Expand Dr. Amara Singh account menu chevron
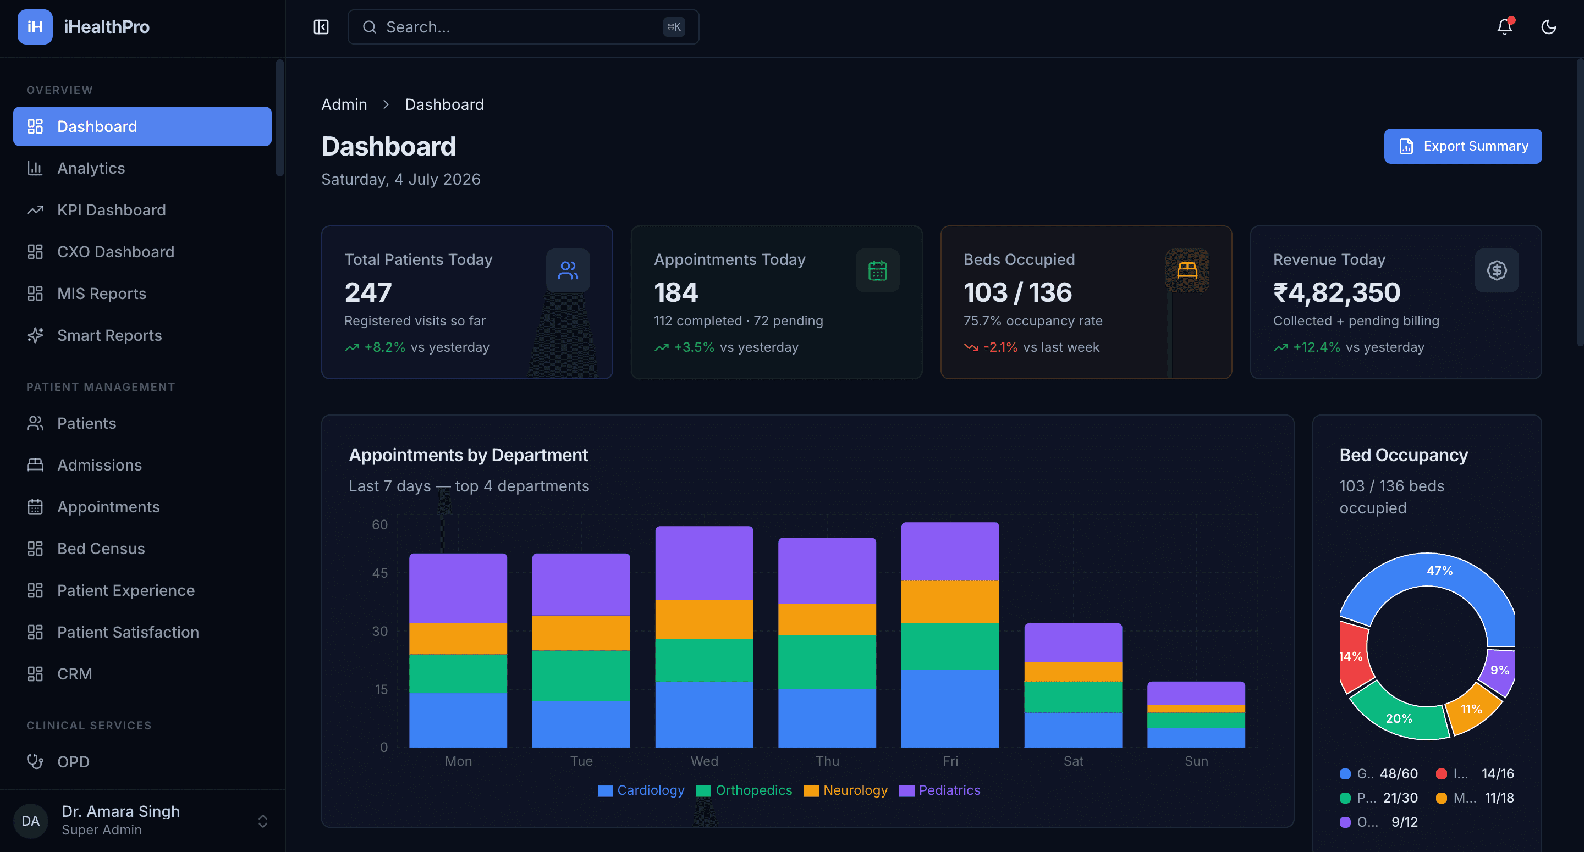Viewport: 1584px width, 852px height. coord(262,821)
